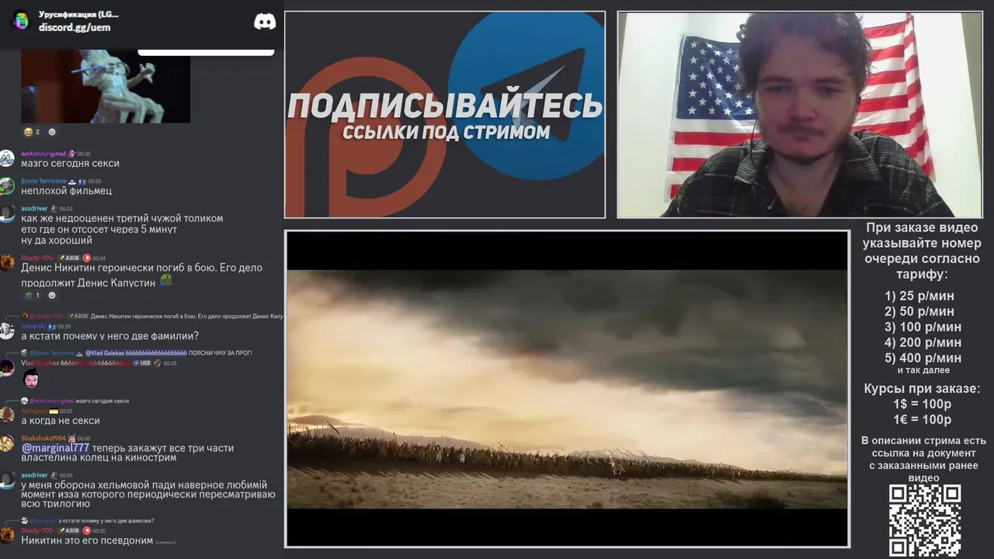994x559 pixels.
Task: Open minarski's avatar by the "две фамилии" question
Action: [7, 331]
